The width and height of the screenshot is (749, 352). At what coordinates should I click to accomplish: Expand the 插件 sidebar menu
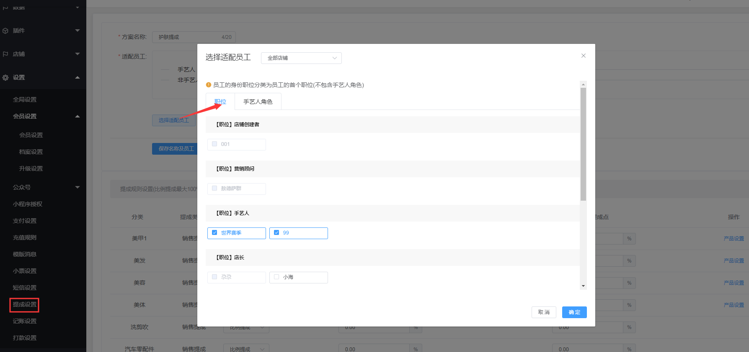tap(77, 31)
